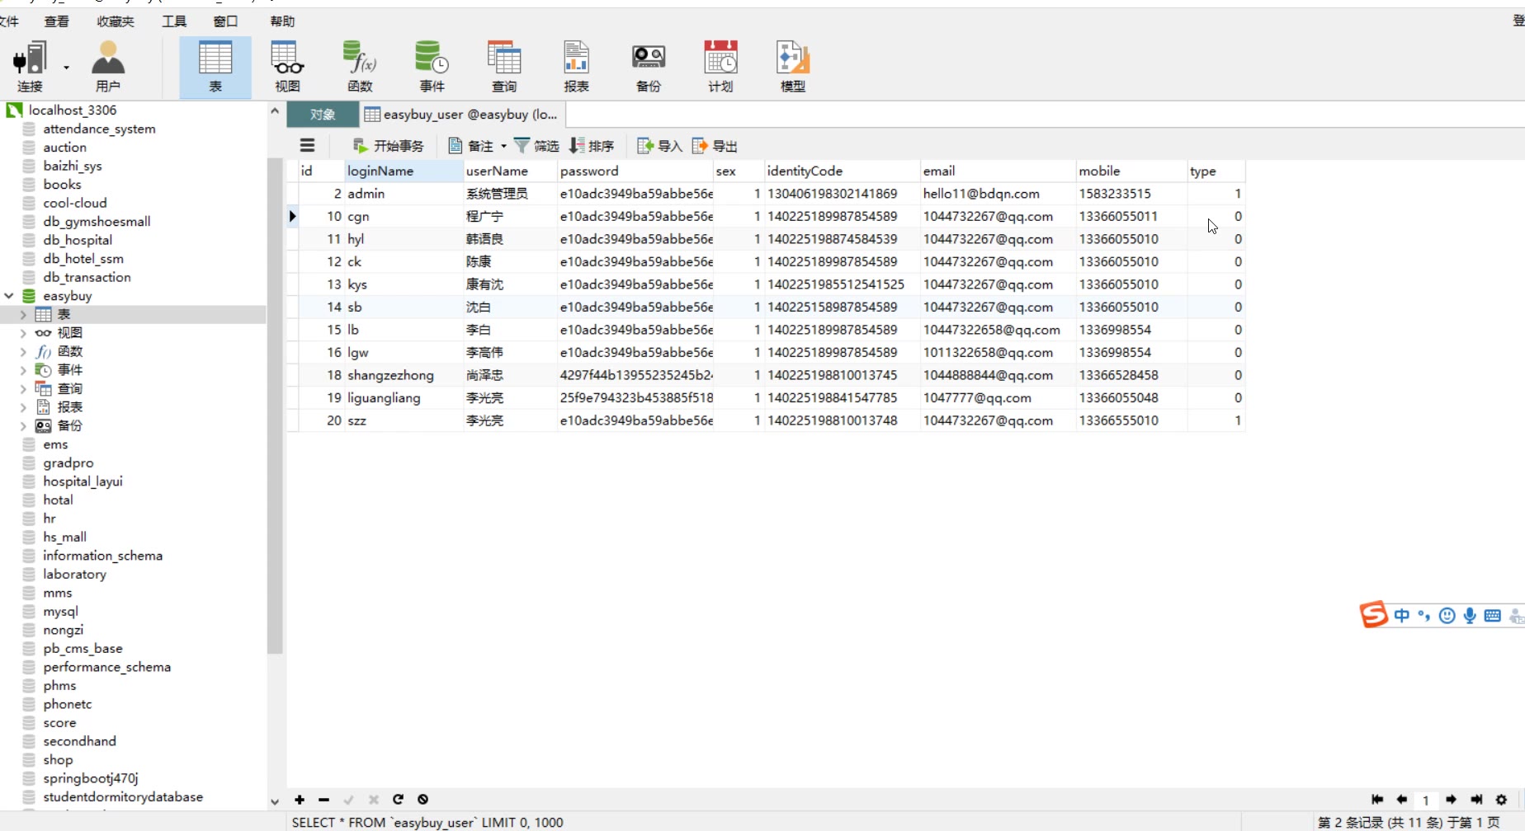
Task: Select the localhost_3306 connection
Action: 73,110
